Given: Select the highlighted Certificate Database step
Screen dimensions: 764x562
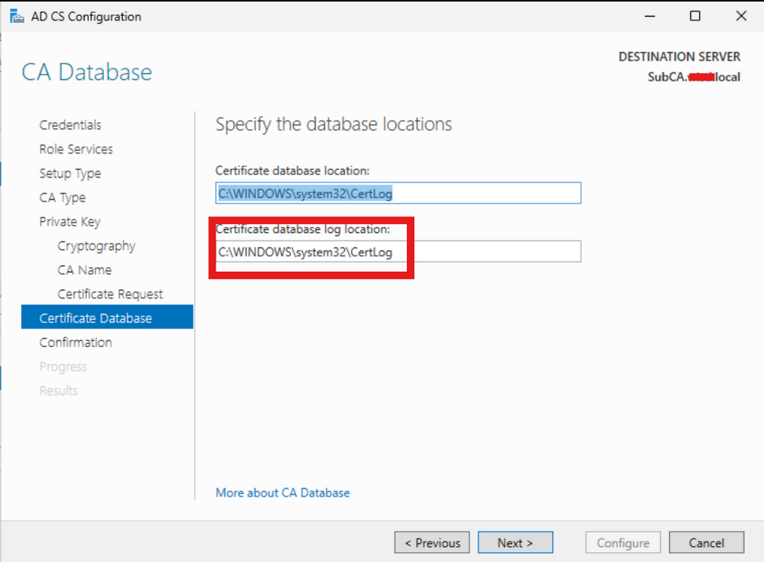Looking at the screenshot, I should click(96, 318).
